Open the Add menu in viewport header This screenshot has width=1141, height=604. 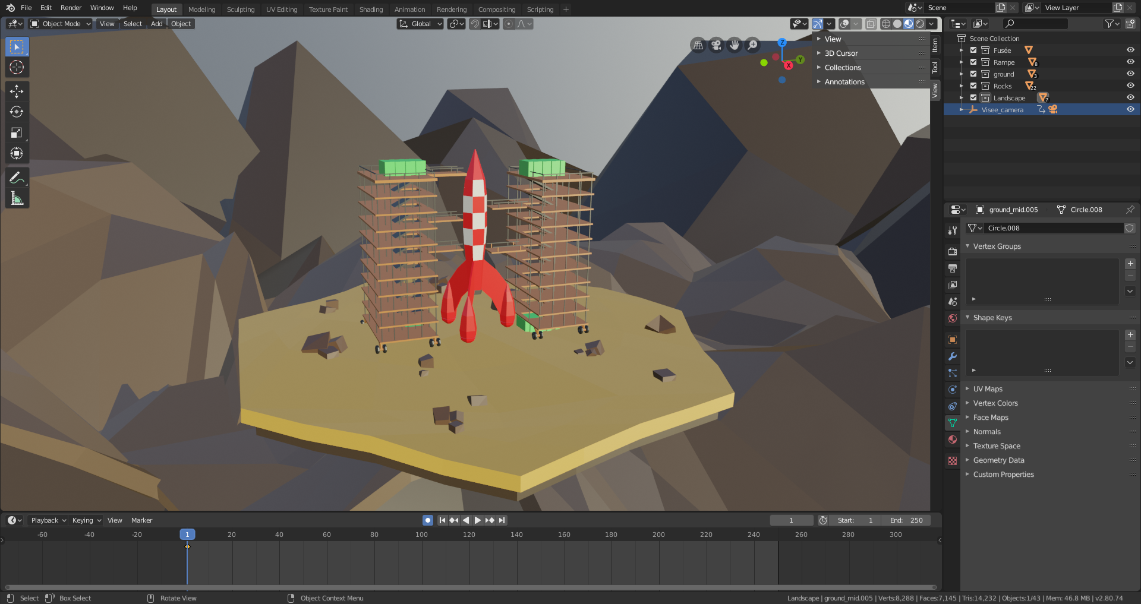click(x=157, y=24)
